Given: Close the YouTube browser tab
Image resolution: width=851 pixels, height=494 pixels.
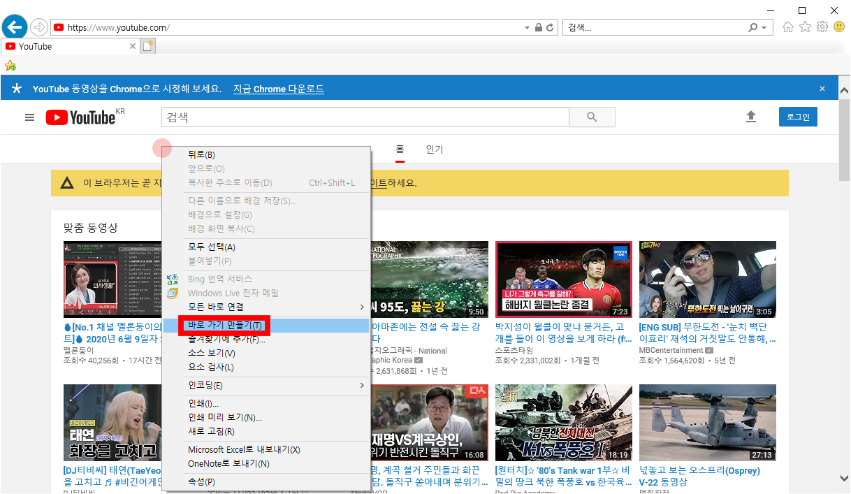Looking at the screenshot, I should coord(133,46).
